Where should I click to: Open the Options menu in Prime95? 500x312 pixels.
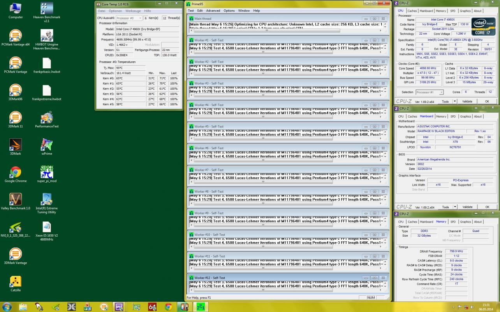pyautogui.click(x=229, y=10)
